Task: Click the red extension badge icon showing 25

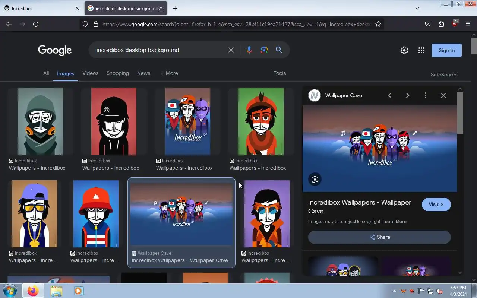Action: coord(455,23)
